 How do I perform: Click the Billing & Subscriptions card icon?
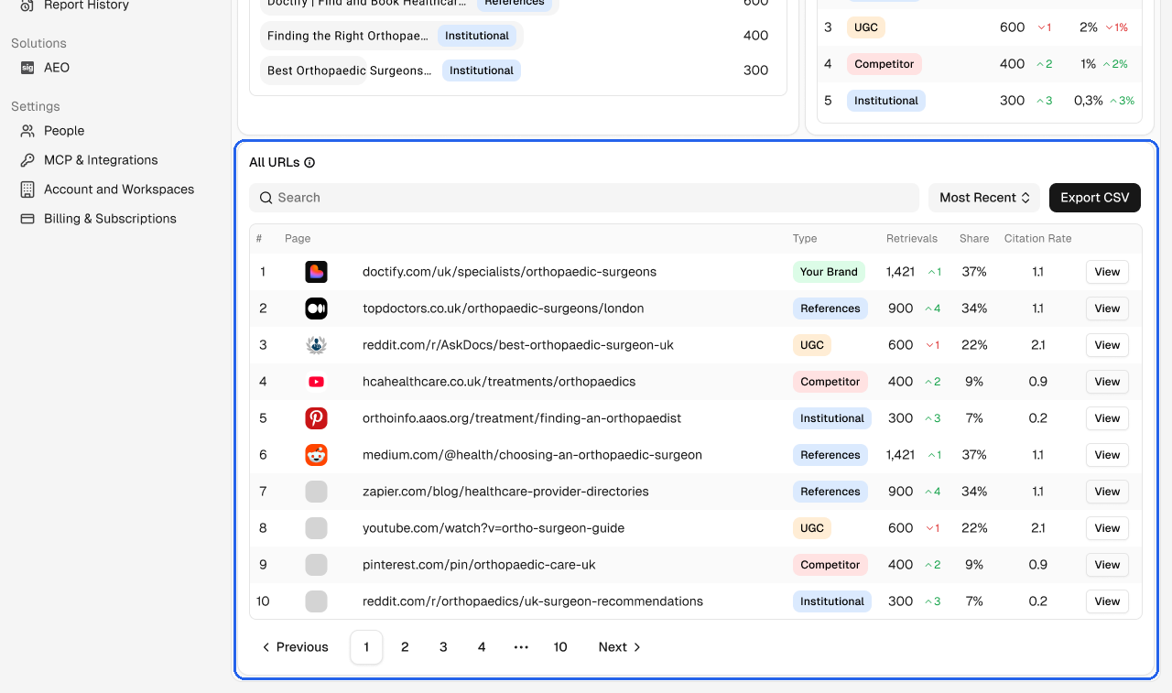click(27, 219)
